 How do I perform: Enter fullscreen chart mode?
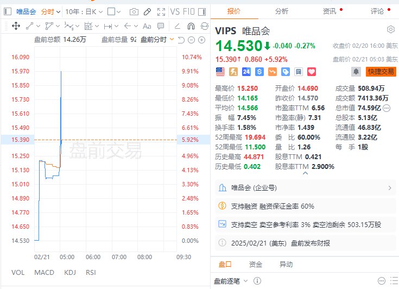click(x=161, y=12)
